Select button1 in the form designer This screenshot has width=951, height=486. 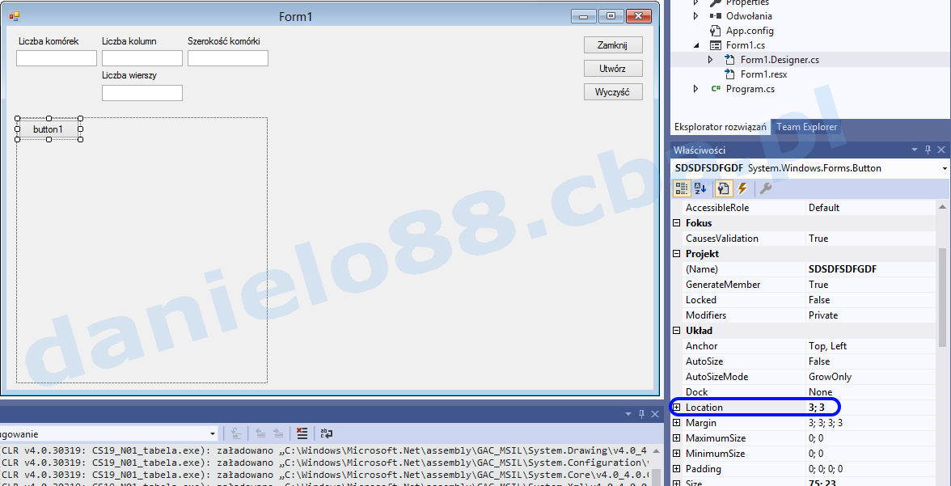(x=49, y=129)
